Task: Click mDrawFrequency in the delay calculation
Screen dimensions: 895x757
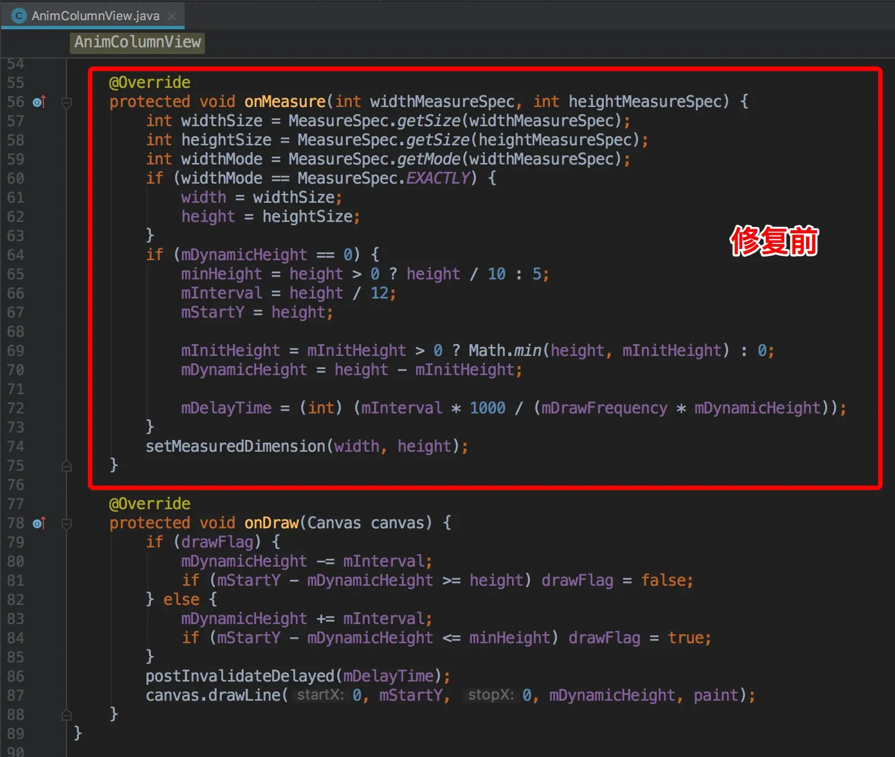Action: point(604,408)
